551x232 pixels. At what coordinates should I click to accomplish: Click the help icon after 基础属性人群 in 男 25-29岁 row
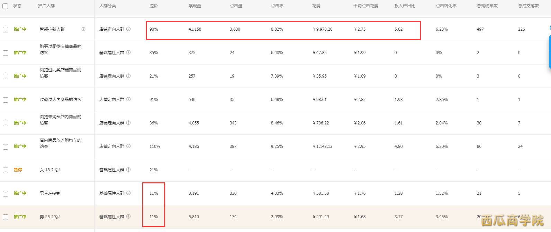pos(128,216)
